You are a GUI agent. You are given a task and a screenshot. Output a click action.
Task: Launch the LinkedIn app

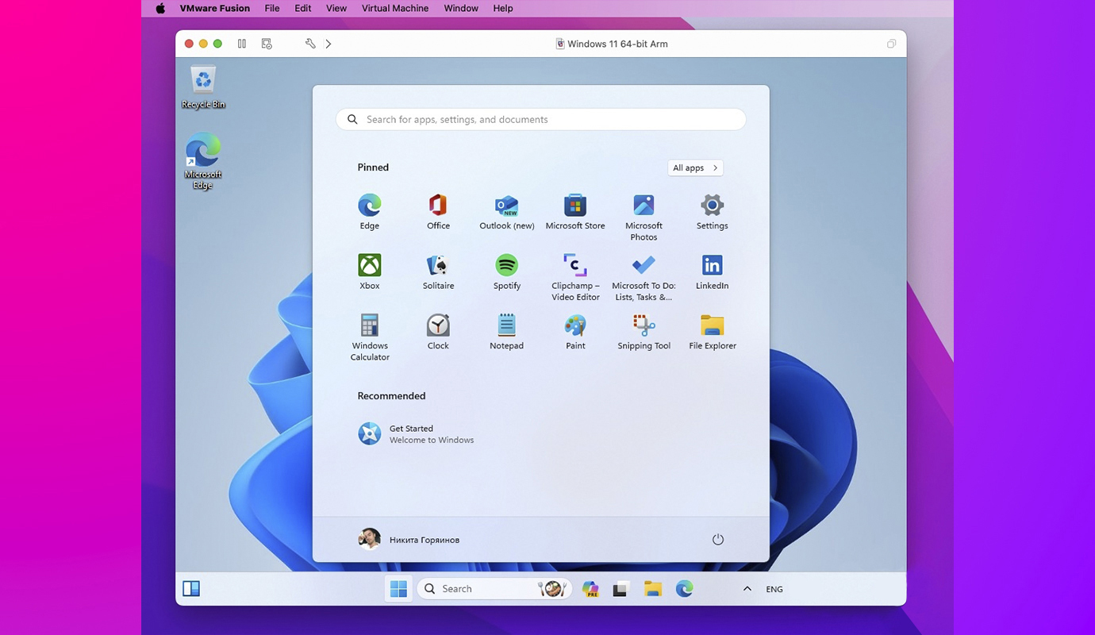pyautogui.click(x=712, y=271)
